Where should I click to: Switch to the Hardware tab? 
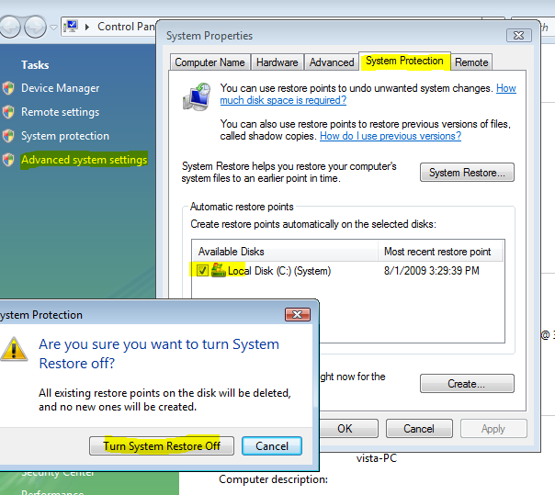(277, 62)
